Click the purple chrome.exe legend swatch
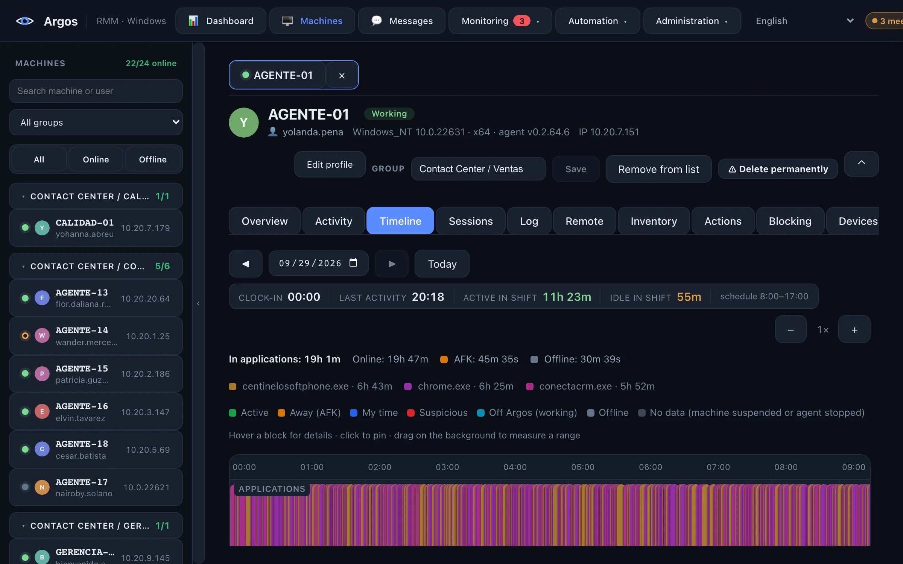The height and width of the screenshot is (564, 903). 408,387
